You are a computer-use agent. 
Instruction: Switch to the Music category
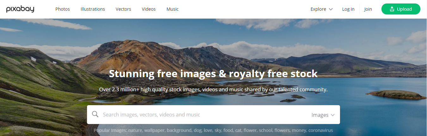pos(172,9)
